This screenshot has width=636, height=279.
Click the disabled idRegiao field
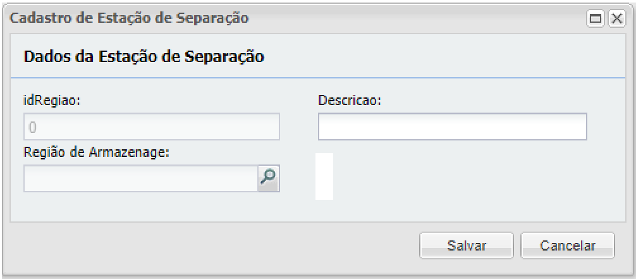pos(152,127)
